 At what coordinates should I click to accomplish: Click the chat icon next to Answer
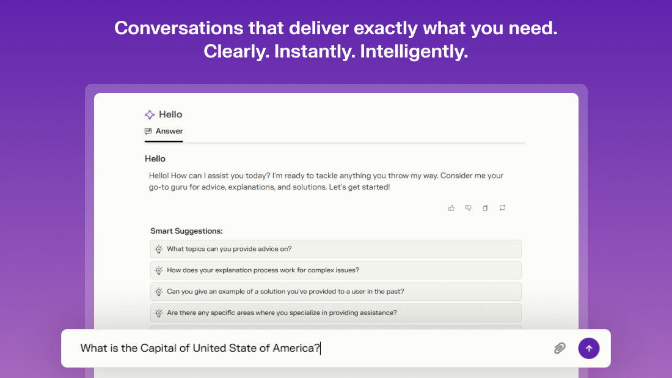pos(148,132)
